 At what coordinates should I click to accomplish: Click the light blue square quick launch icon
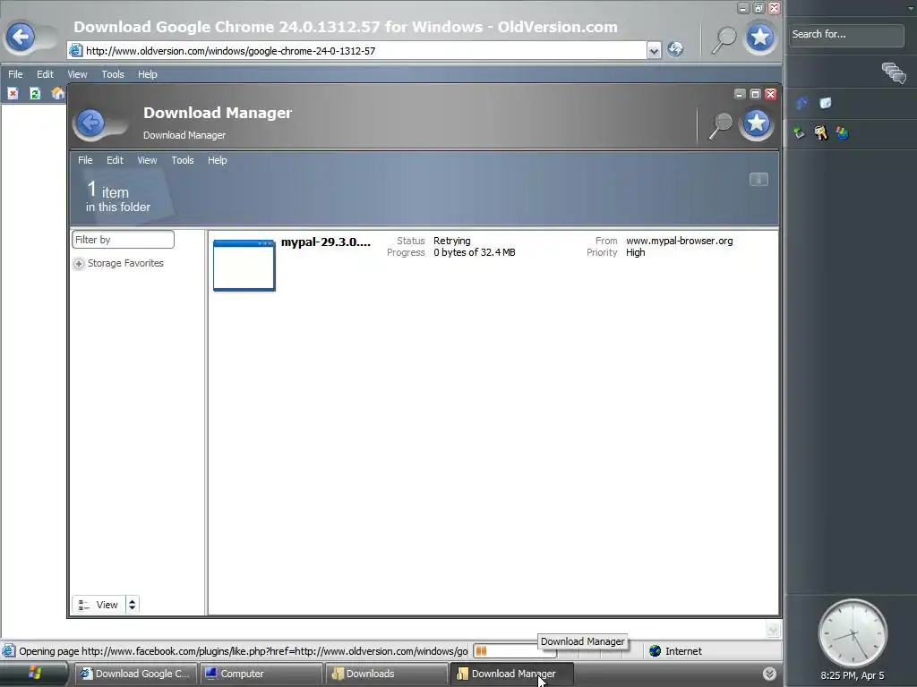click(825, 104)
